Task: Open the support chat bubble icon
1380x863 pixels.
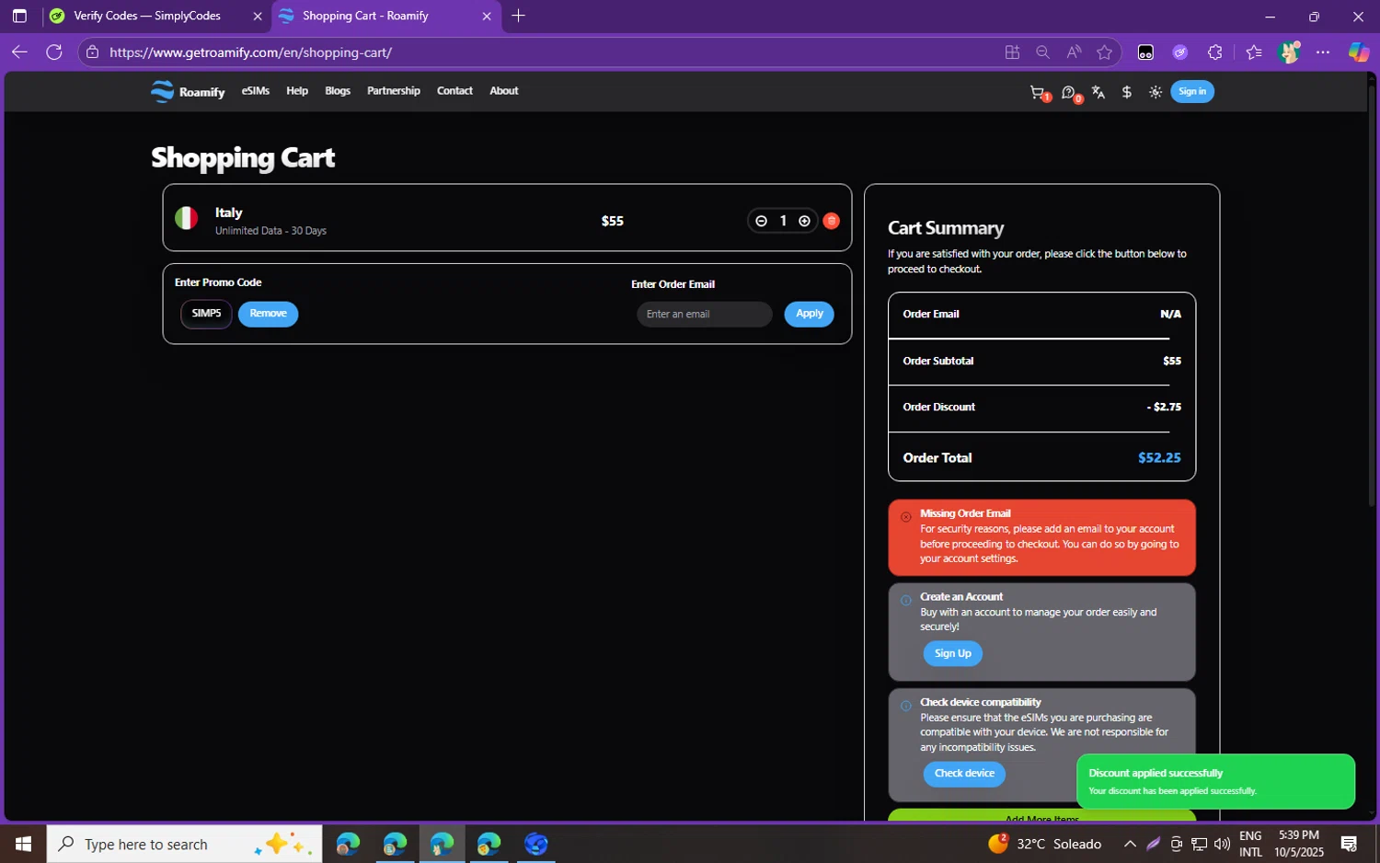Action: pyautogui.click(x=1069, y=92)
